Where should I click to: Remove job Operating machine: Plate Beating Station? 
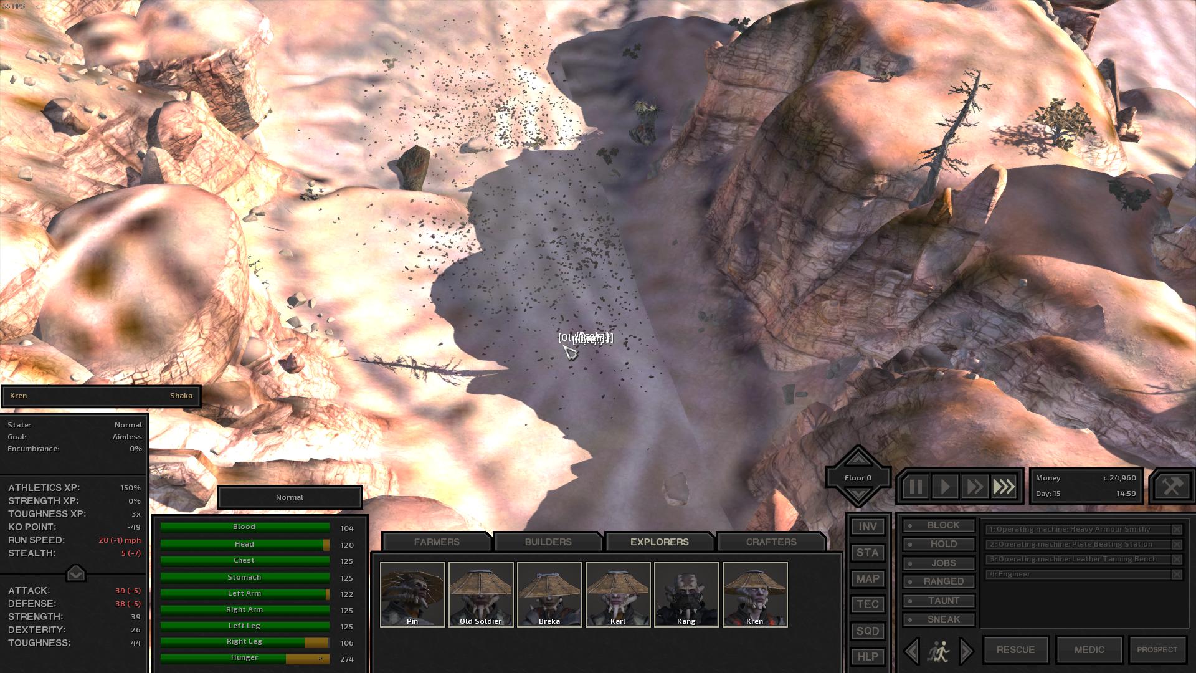1177,544
